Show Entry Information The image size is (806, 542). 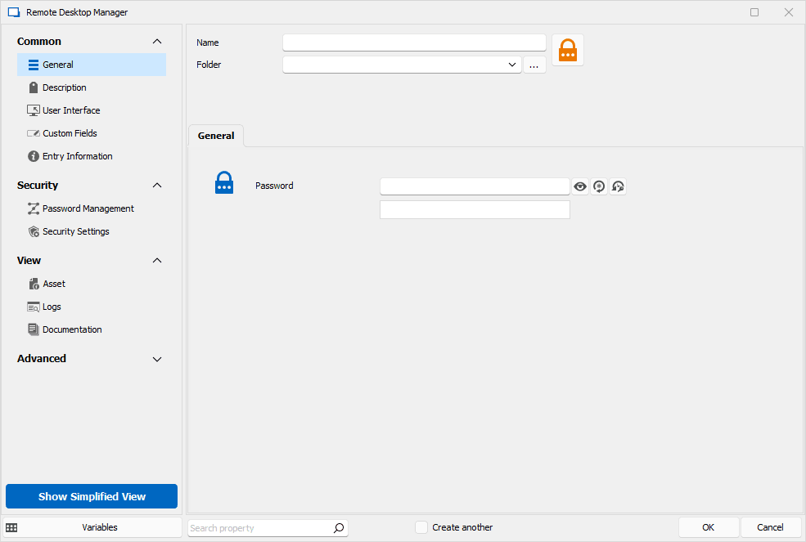coord(92,156)
